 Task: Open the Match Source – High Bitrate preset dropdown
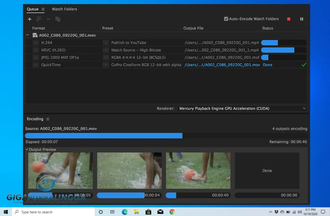point(106,50)
